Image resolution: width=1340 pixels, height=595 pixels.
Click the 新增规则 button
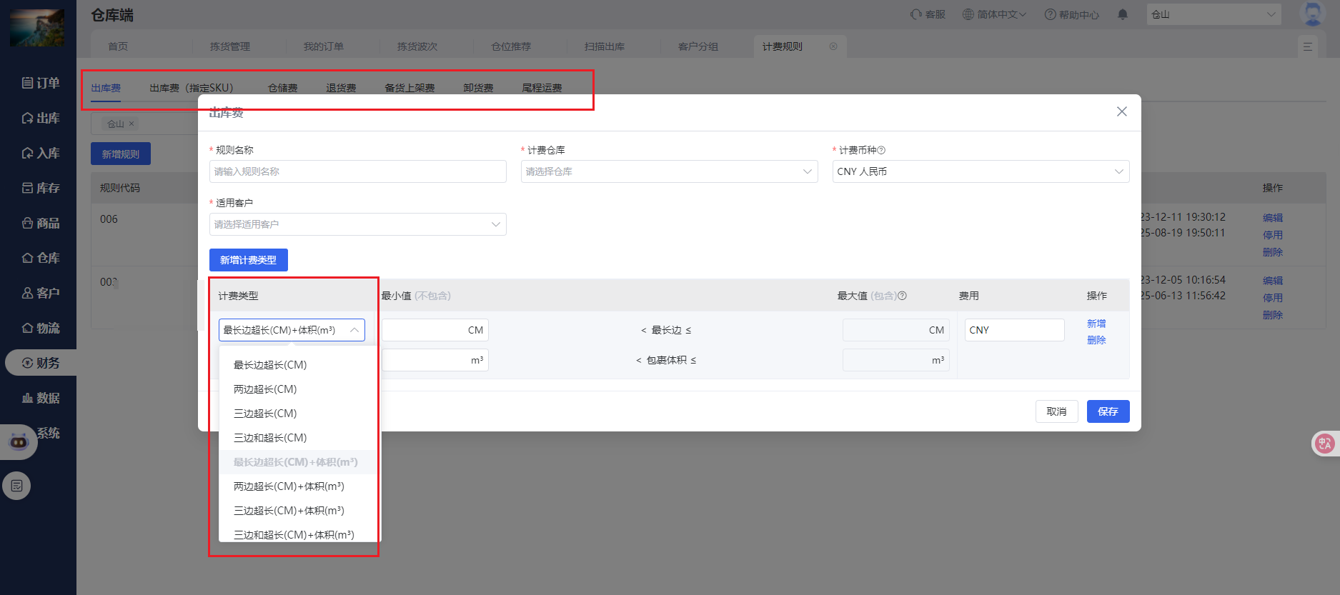(x=121, y=154)
